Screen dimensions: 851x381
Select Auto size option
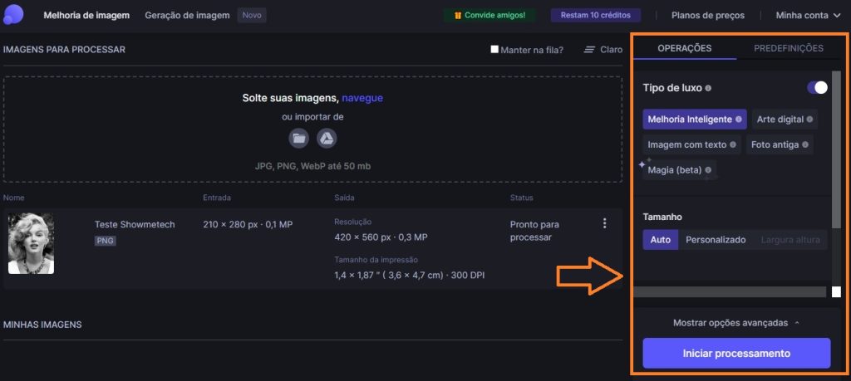click(x=661, y=240)
